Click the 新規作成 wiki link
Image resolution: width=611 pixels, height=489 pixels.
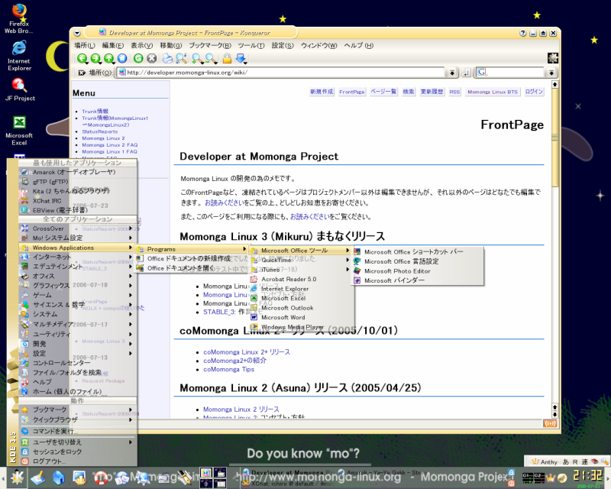coord(322,92)
